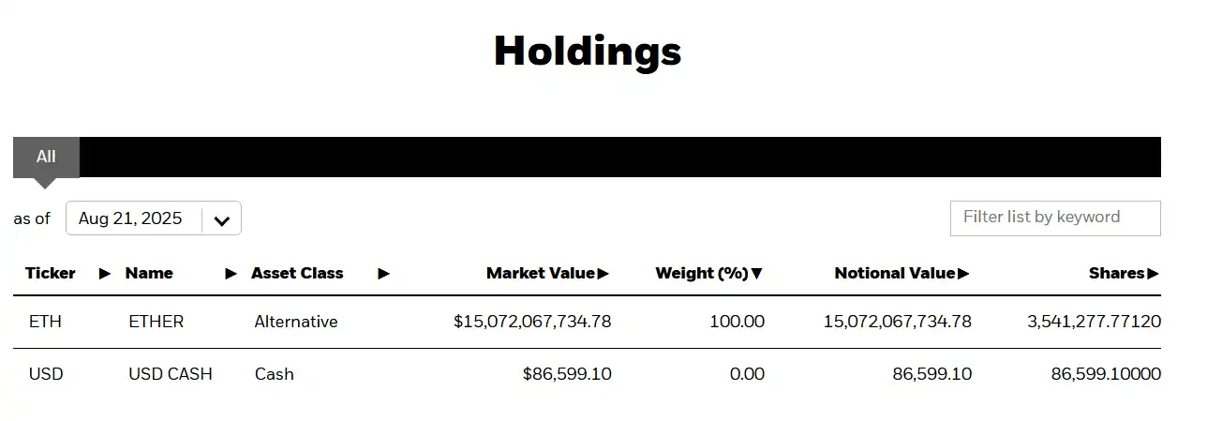
Task: Sort by Market Value arrow icon
Action: point(603,274)
